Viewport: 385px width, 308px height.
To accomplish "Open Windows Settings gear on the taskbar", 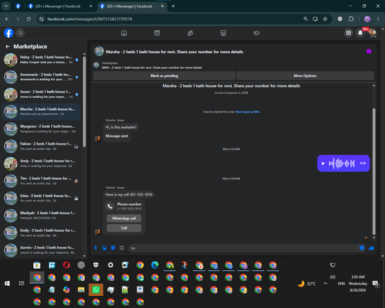I will 110,265.
